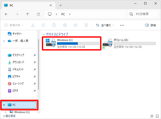This screenshot has width=161, height=119.
Task: Click the Copy icon
Action: 43,25
